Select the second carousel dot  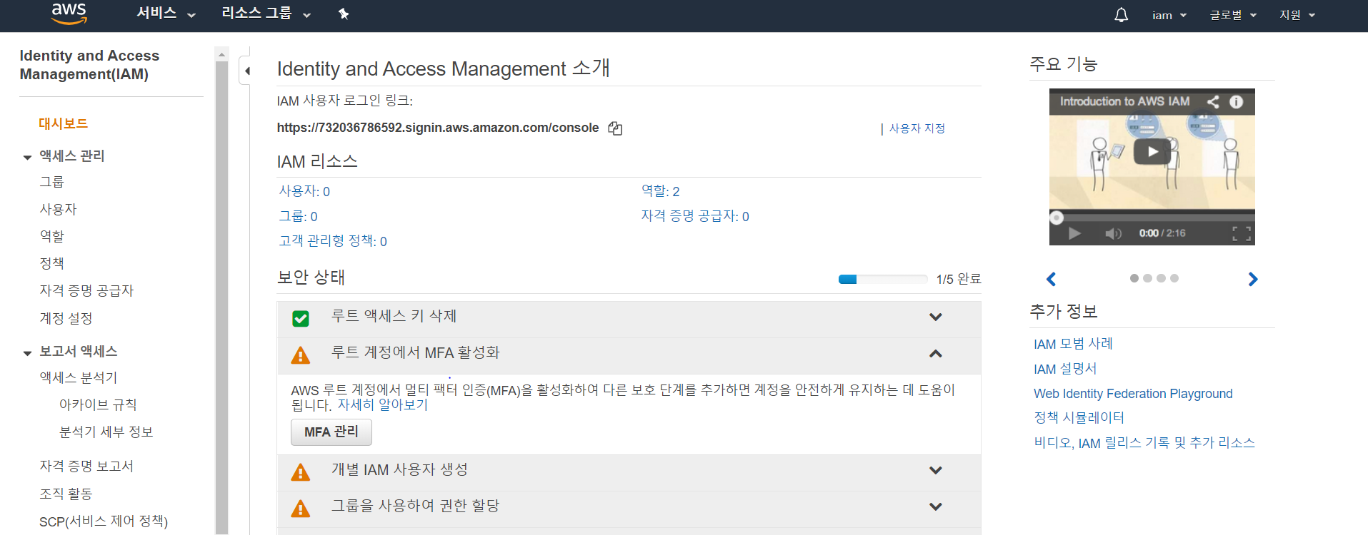coord(1147,278)
